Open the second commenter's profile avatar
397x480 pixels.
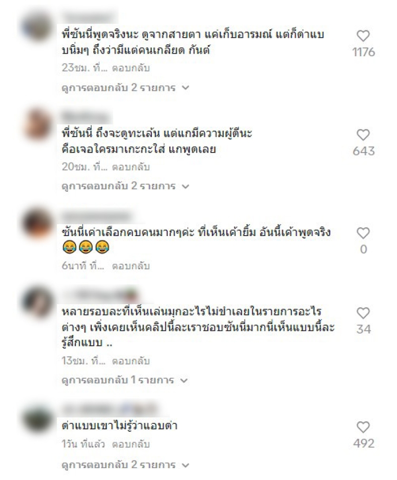[37, 124]
